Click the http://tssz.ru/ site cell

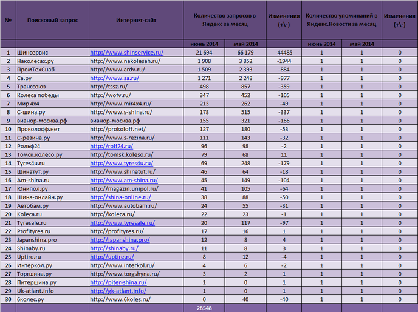tap(136, 87)
